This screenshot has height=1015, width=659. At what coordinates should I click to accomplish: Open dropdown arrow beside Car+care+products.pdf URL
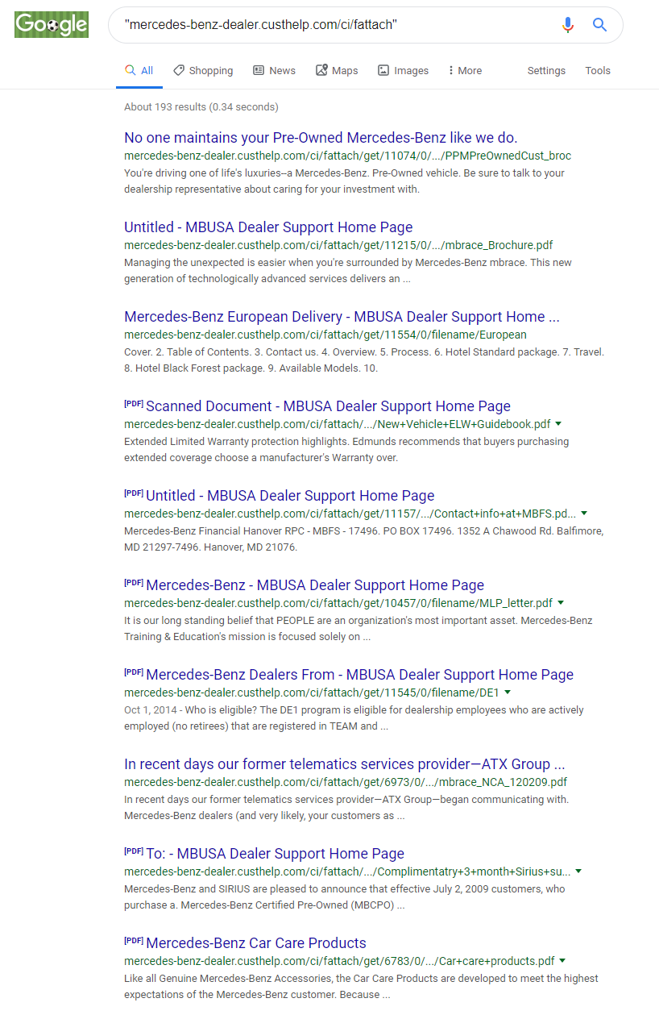click(x=562, y=961)
